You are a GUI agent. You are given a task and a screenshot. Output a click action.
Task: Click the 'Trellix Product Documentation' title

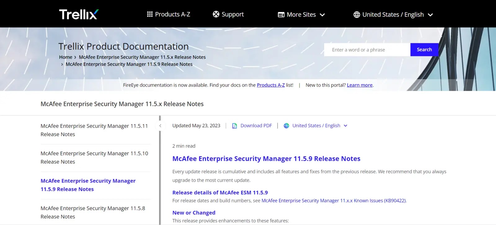[123, 46]
